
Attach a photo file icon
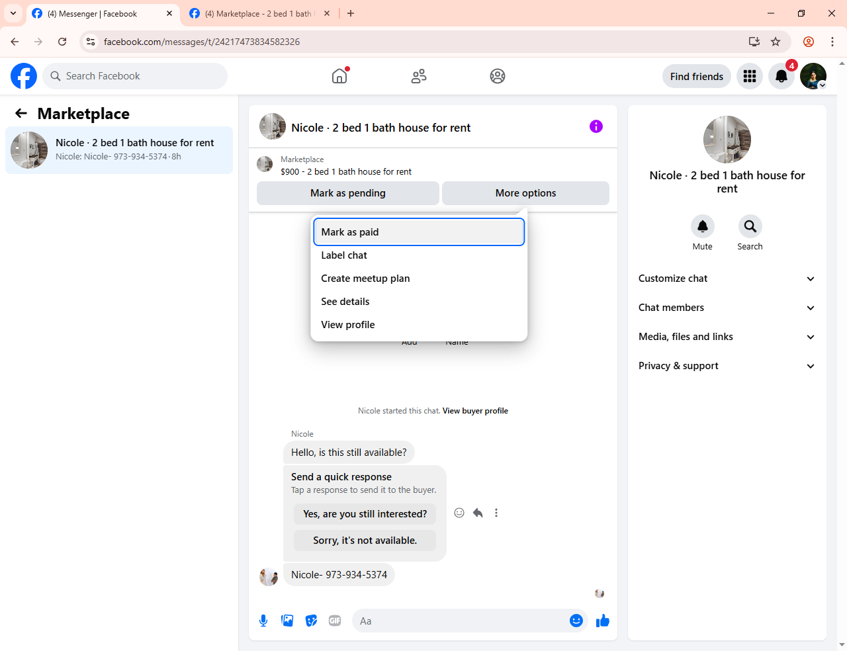click(x=287, y=621)
